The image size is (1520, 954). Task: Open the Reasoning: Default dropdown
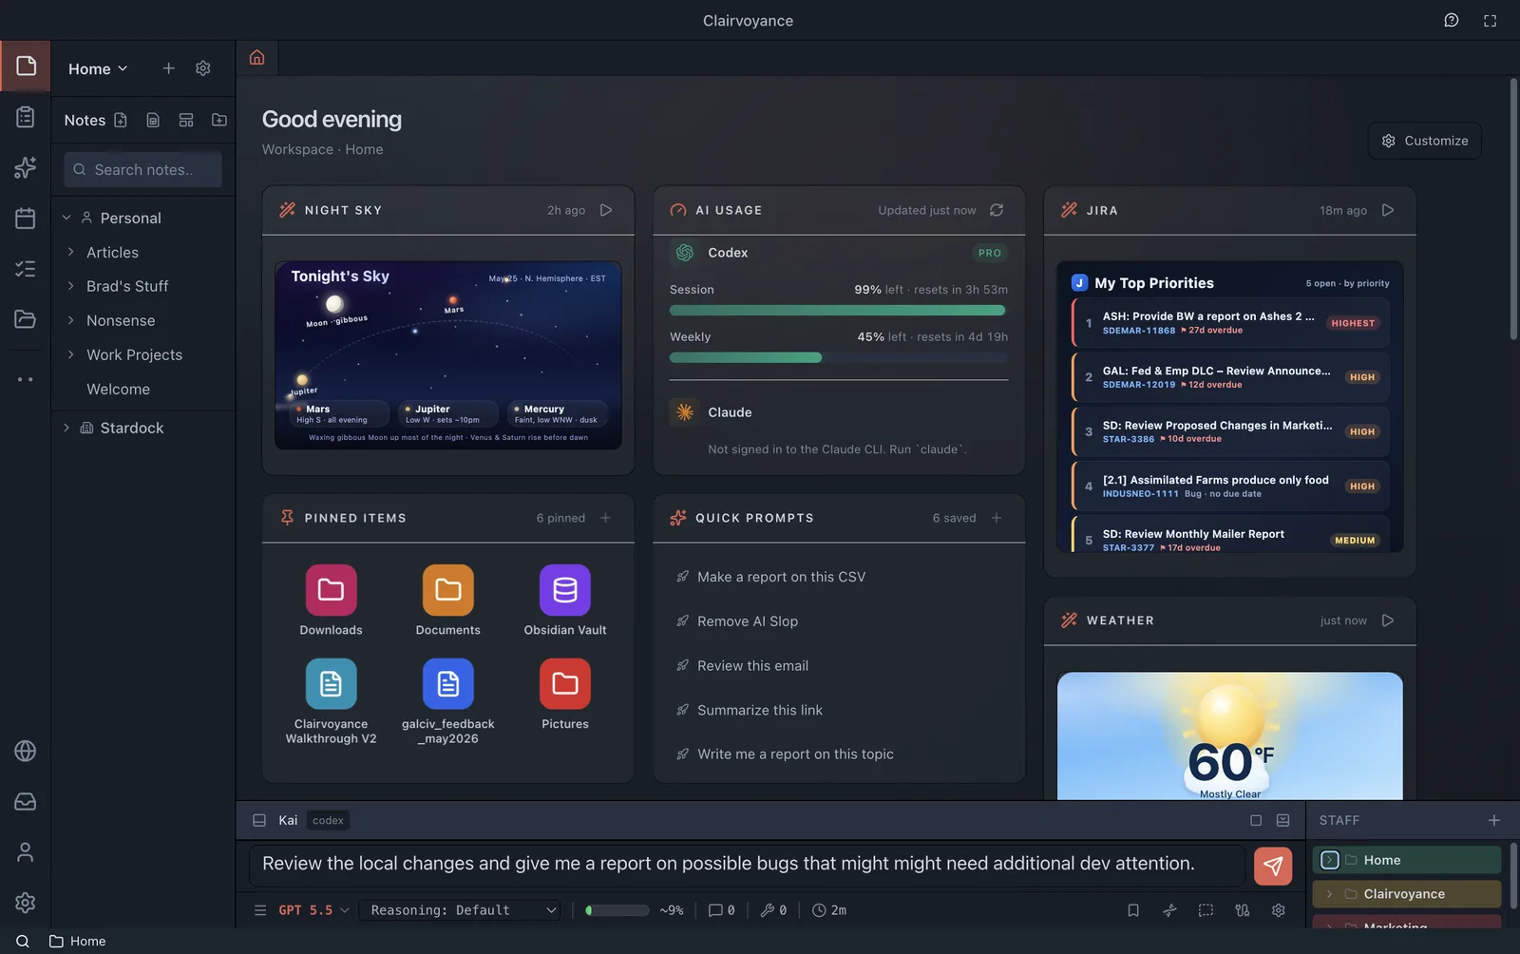(x=460, y=910)
